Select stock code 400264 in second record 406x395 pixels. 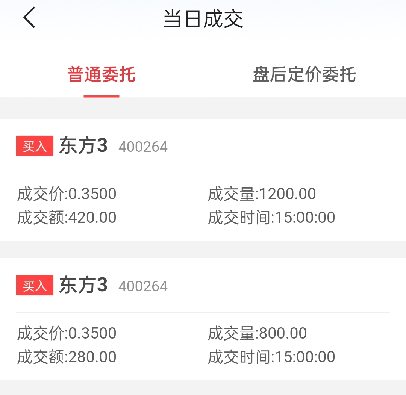tap(143, 286)
